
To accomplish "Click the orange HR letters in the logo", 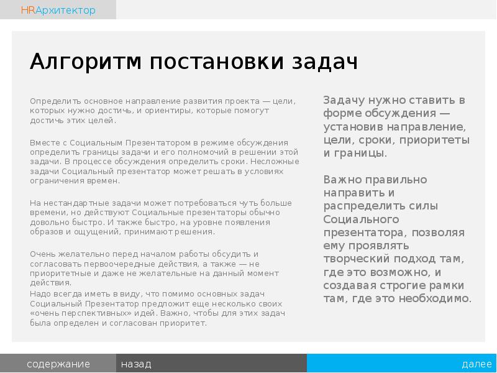I will 28,10.
